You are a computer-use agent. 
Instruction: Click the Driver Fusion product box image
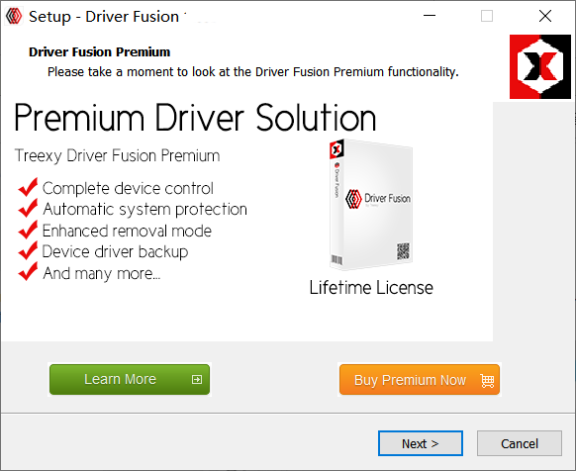click(370, 204)
